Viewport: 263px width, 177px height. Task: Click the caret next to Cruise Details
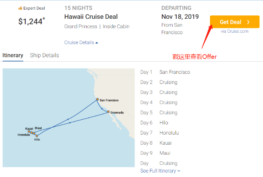tap(96, 43)
